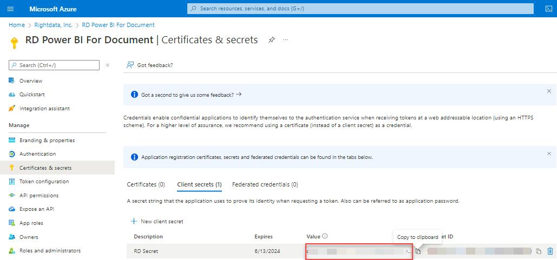
Task: Click the Value column header
Action: (x=313, y=237)
